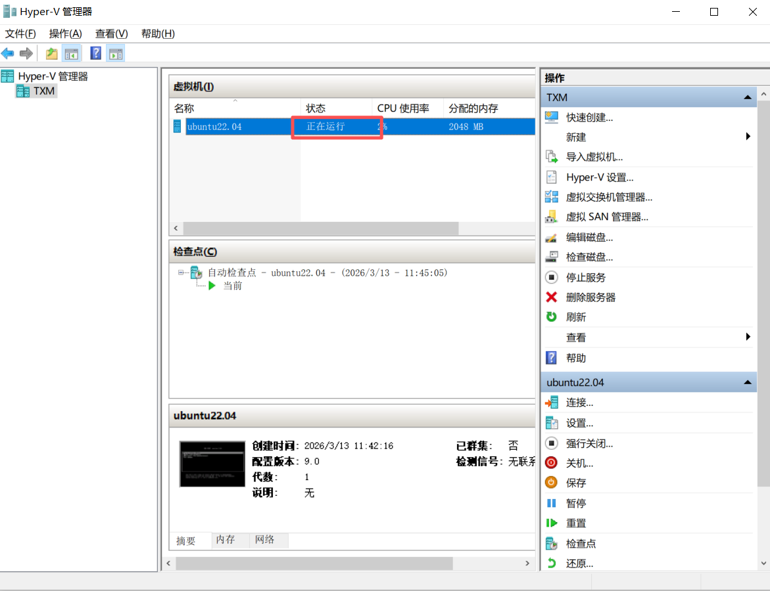Sort by the CPU 使用率 column header

pos(408,108)
